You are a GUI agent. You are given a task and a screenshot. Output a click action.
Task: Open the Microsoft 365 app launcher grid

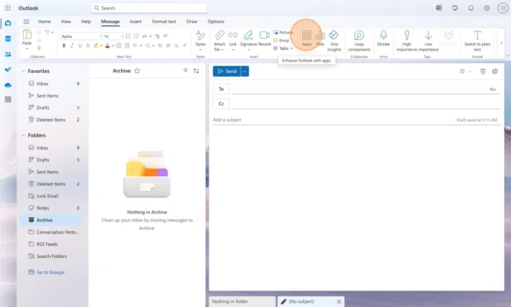pyautogui.click(x=8, y=8)
